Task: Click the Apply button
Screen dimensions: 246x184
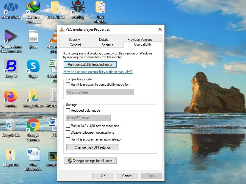Action: pos(151,176)
